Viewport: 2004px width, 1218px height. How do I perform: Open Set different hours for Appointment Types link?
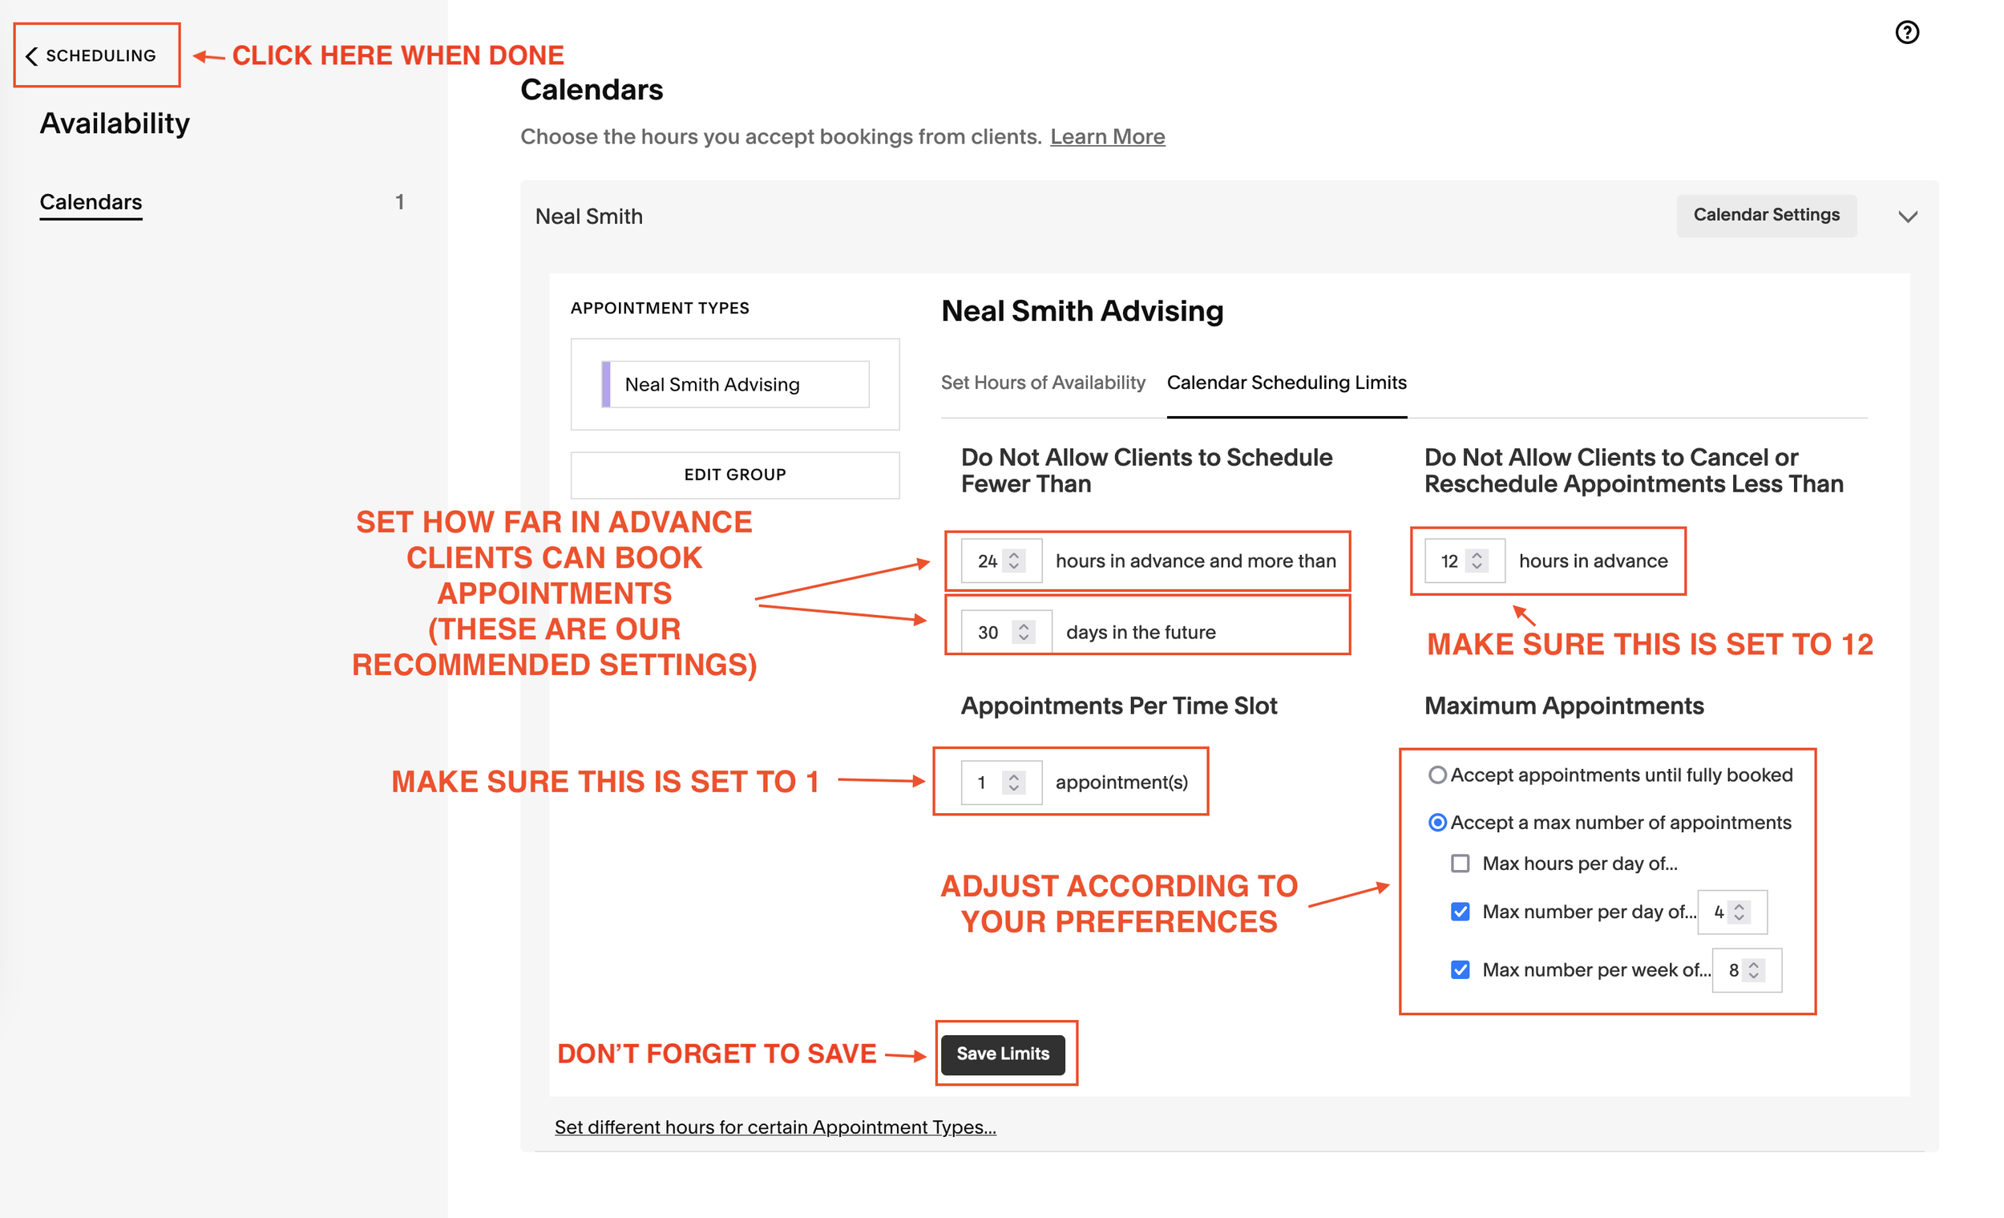click(x=775, y=1127)
